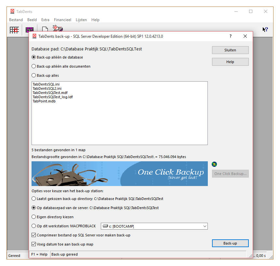Select Op dit werkstation MACPROBLACK option
280x266 pixels.
coord(64,226)
